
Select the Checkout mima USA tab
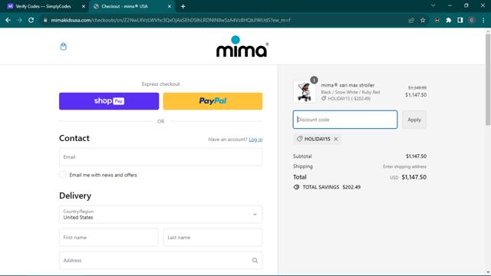point(124,6)
